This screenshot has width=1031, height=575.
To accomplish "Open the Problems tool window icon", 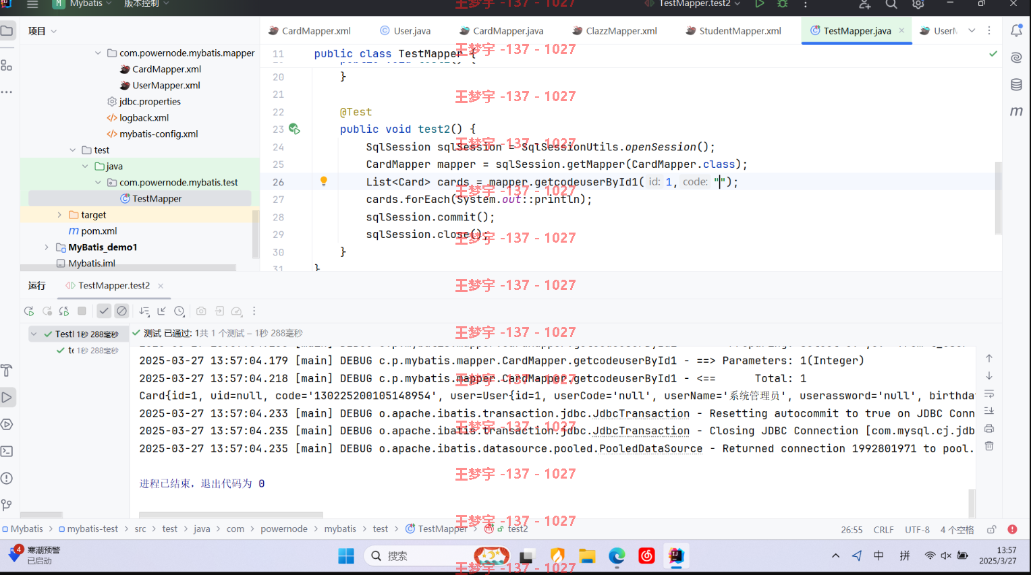I will tap(7, 478).
